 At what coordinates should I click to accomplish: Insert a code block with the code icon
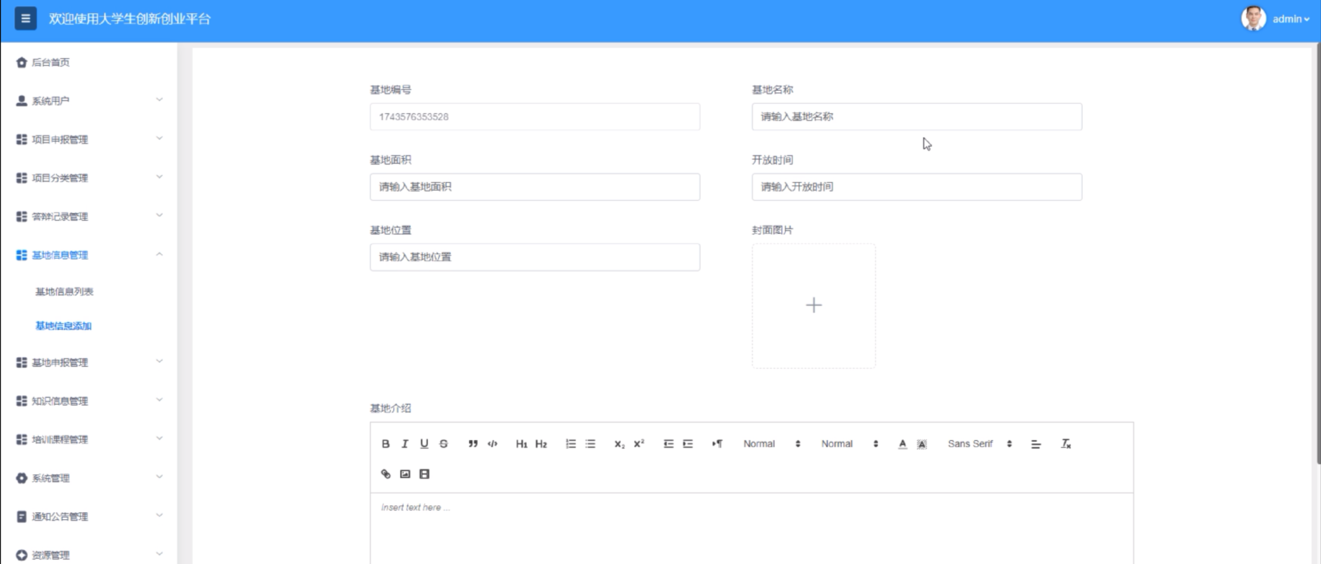(492, 444)
